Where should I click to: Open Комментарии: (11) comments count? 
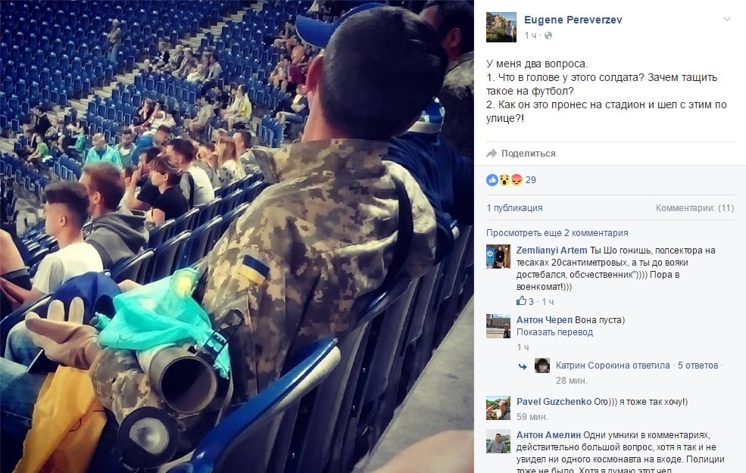coord(694,207)
